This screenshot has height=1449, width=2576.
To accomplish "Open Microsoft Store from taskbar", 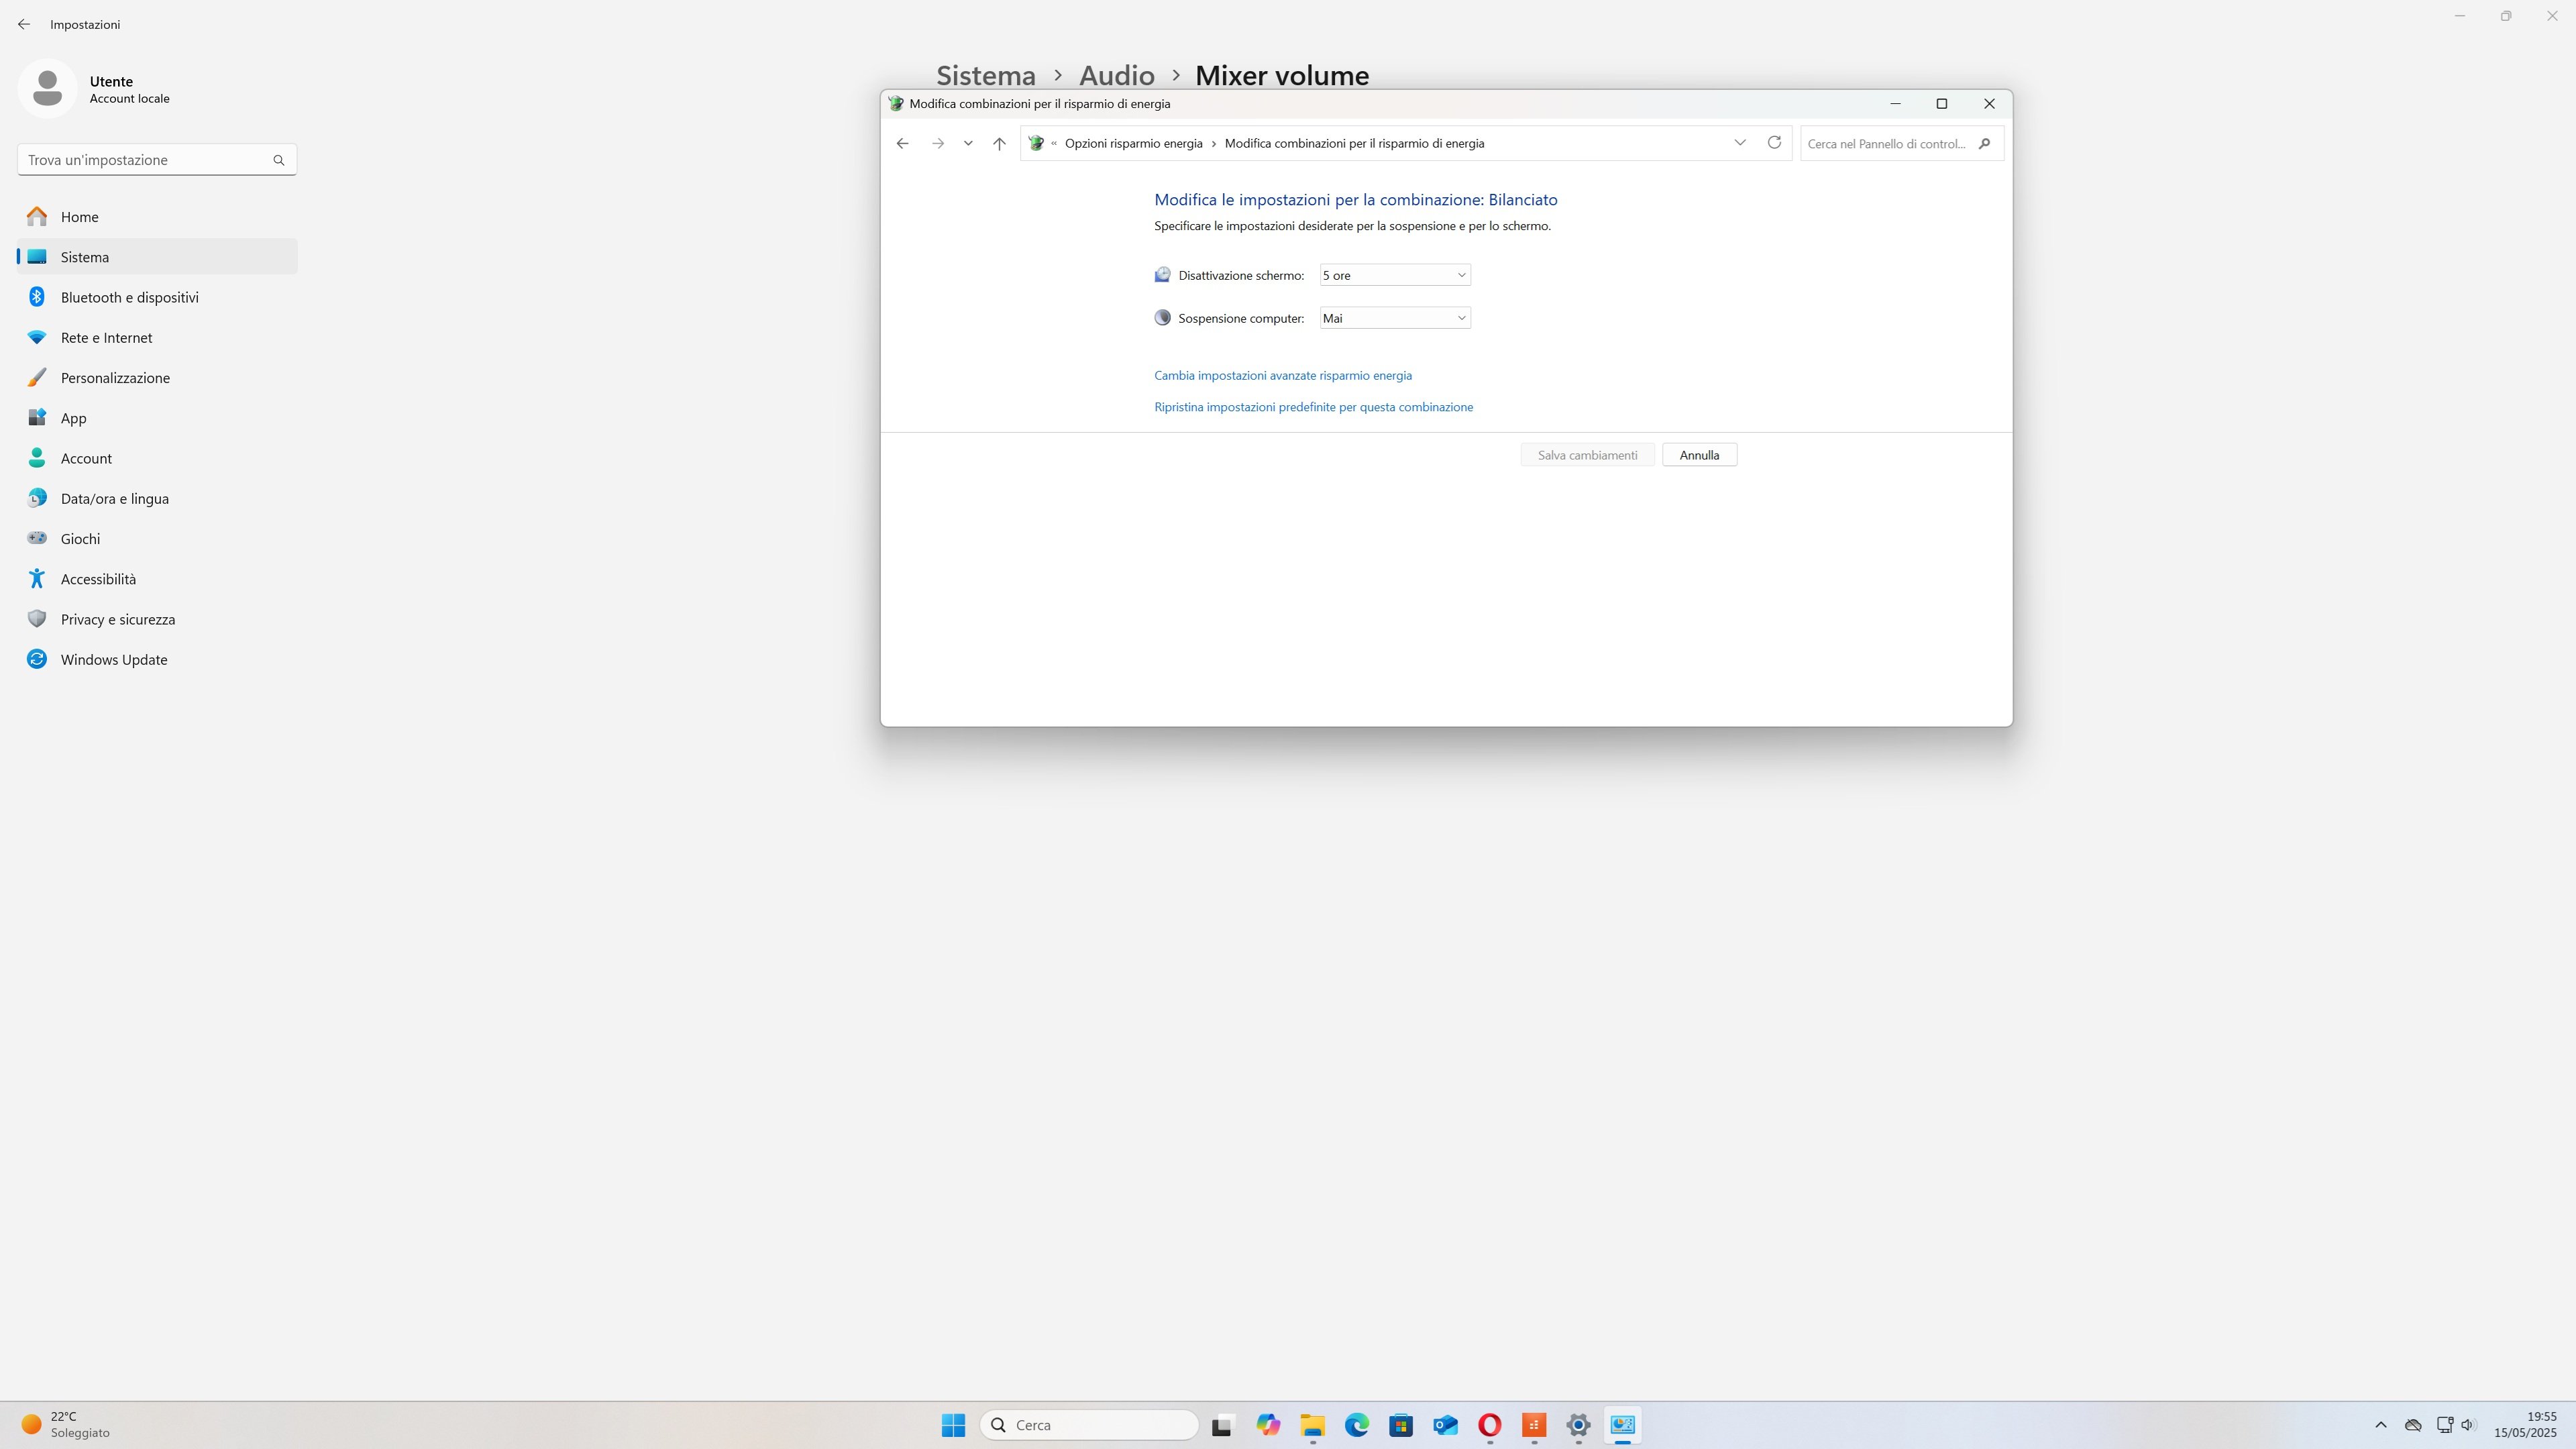I will point(1401,1425).
